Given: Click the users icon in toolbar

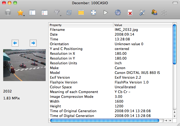Looking at the screenshot, I should tap(154, 12).
